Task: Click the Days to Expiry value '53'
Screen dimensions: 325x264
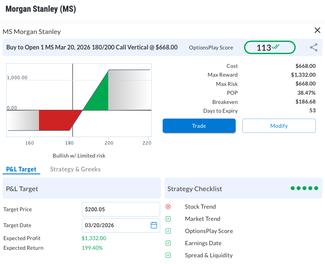Action: click(312, 111)
